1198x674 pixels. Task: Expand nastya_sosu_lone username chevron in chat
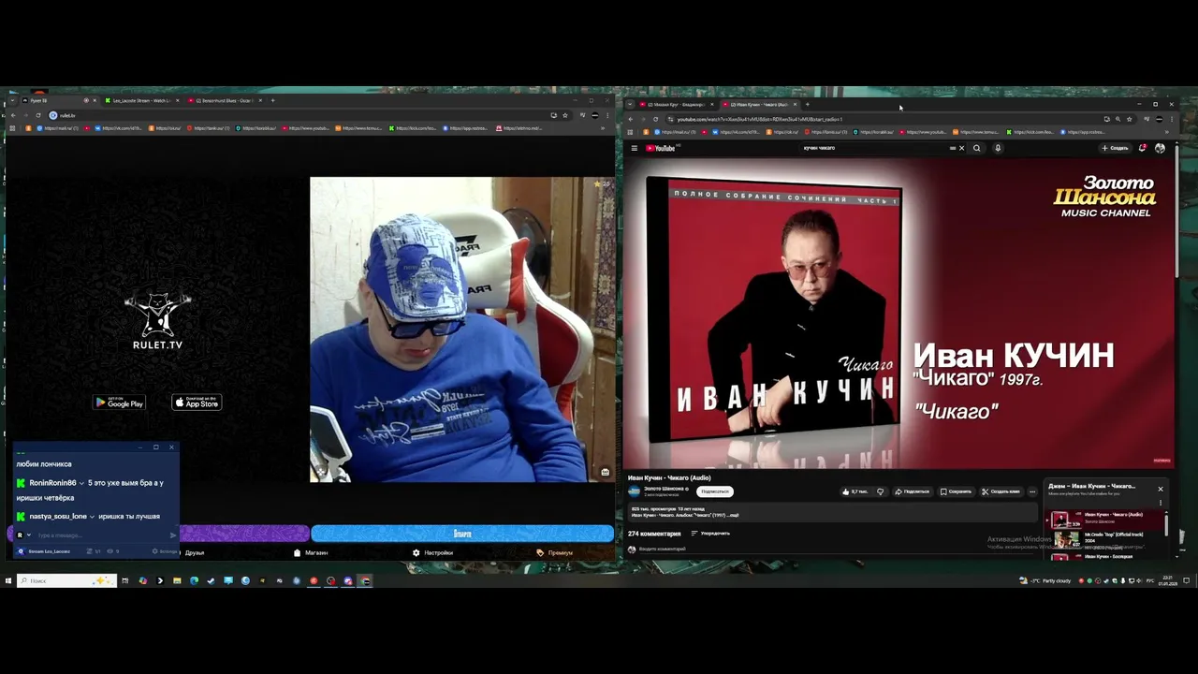pos(92,517)
